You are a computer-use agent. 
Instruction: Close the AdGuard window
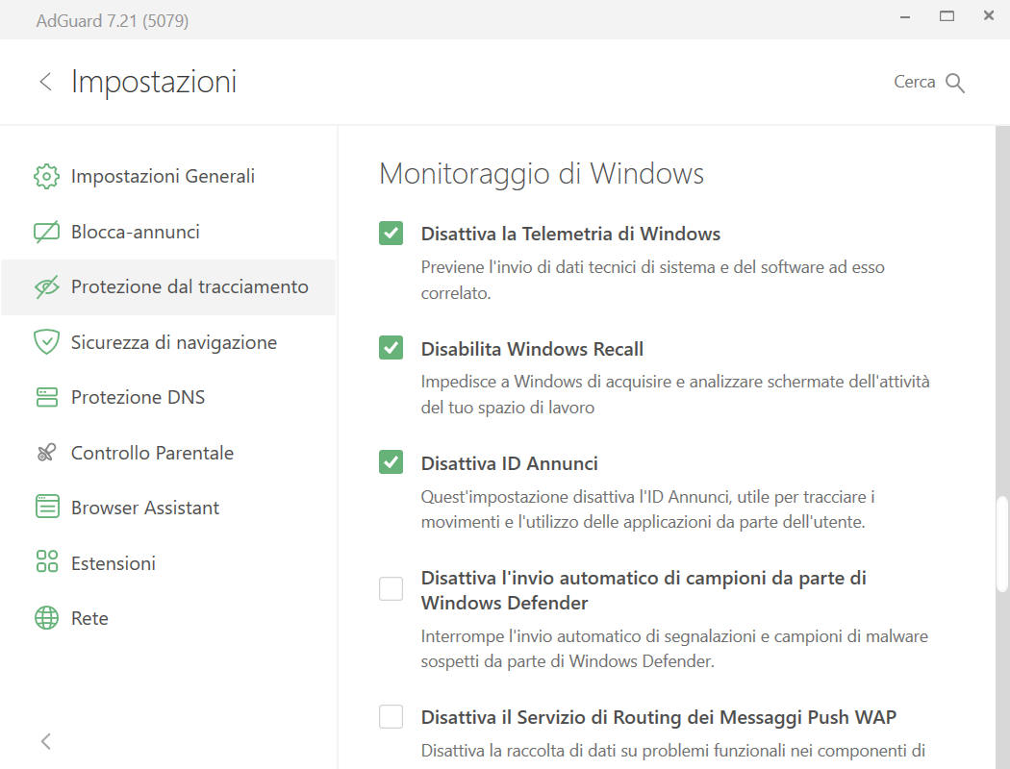click(989, 15)
